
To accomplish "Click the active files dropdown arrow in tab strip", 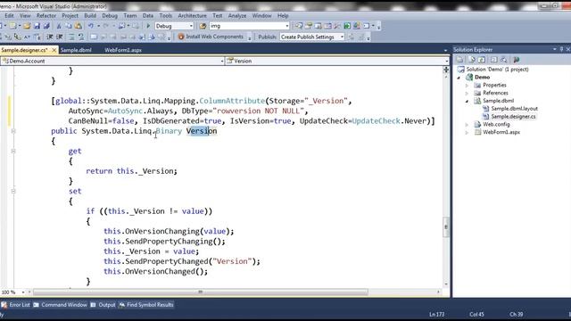I will click(446, 50).
